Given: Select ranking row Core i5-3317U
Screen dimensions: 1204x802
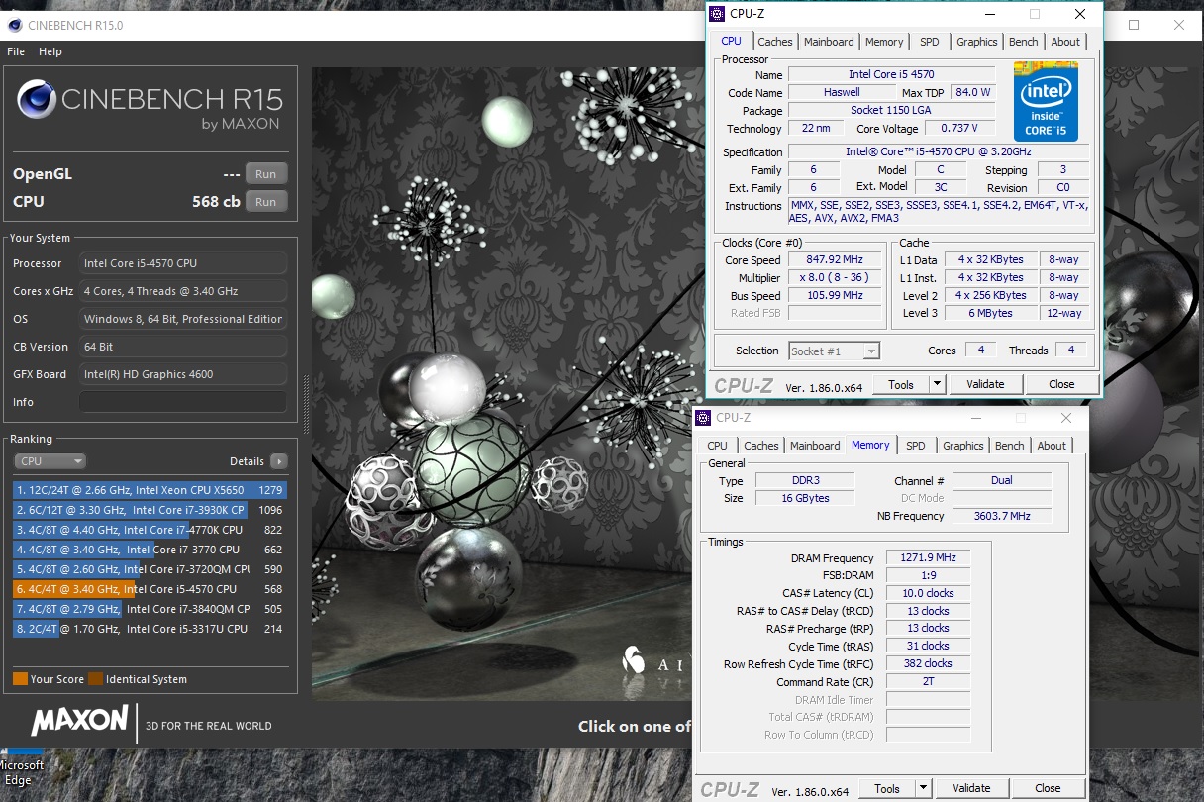Looking at the screenshot, I should pyautogui.click(x=150, y=629).
